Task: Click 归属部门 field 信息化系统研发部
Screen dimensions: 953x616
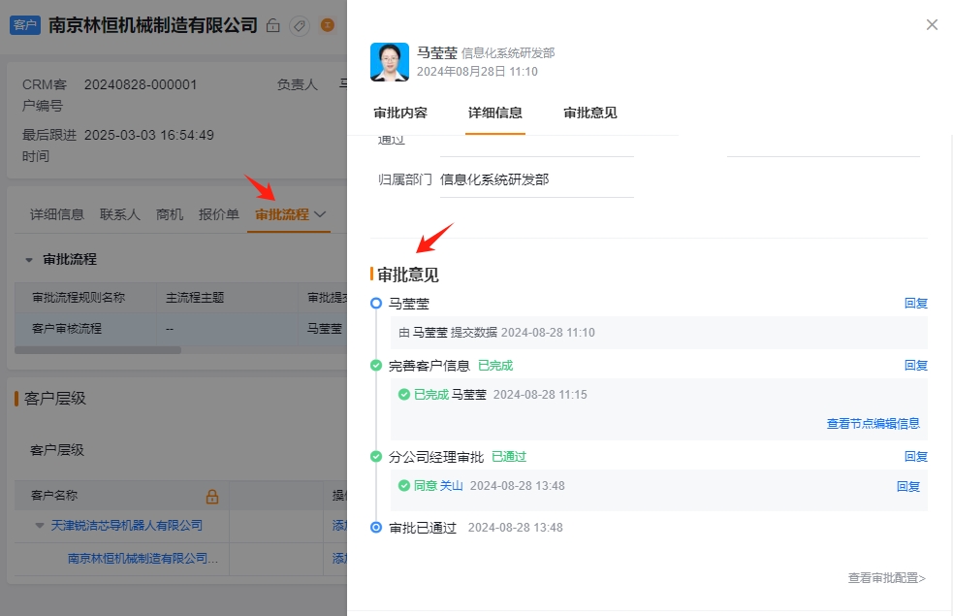Action: coord(537,180)
